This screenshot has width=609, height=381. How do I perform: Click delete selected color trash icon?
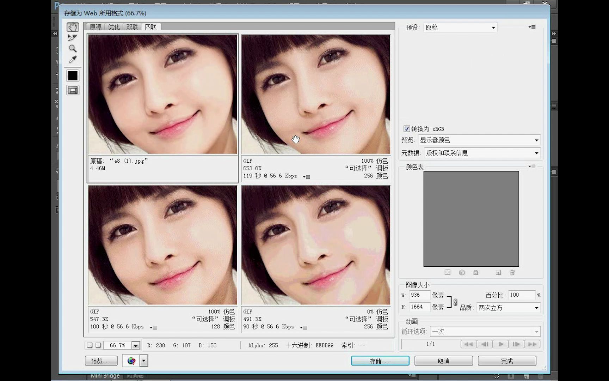coord(512,272)
